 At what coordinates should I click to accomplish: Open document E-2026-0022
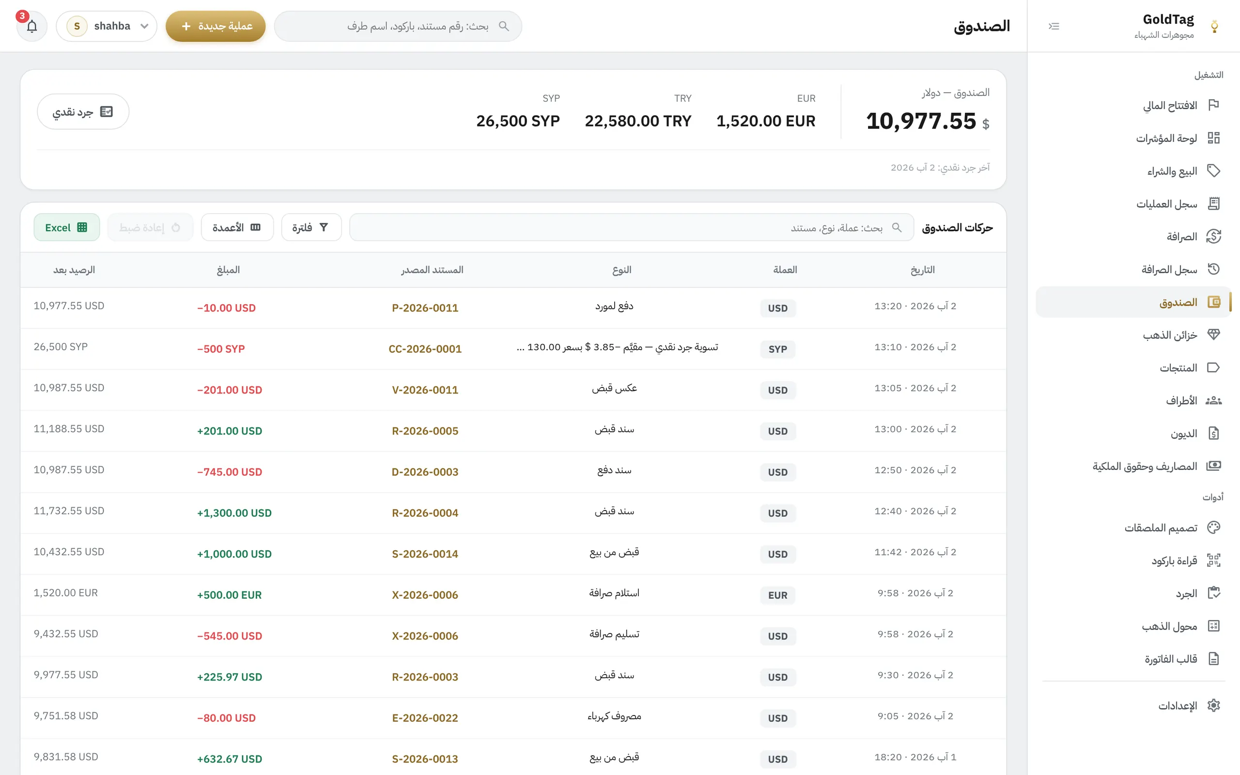[x=425, y=717]
